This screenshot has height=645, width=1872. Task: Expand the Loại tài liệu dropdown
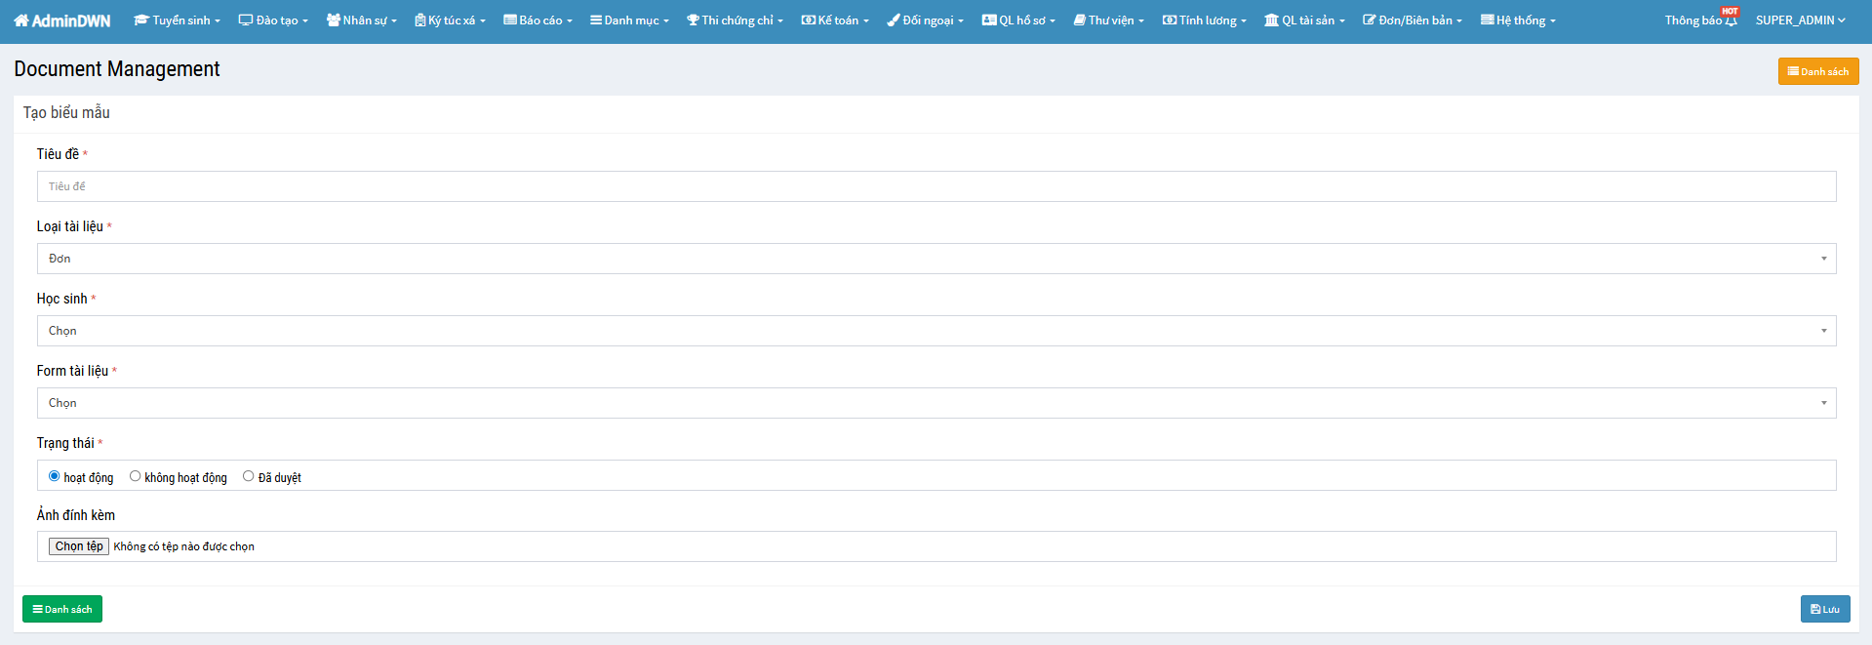(x=936, y=259)
